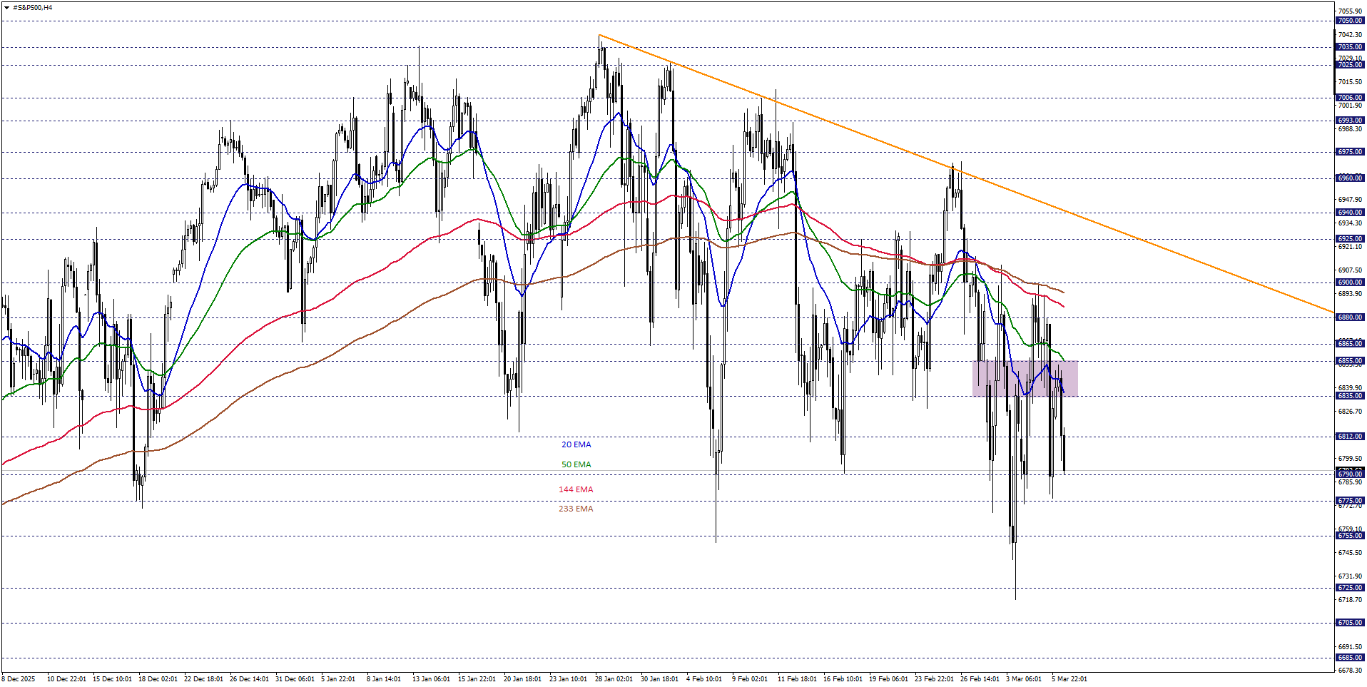Select the 144 EMA legend label

click(576, 489)
